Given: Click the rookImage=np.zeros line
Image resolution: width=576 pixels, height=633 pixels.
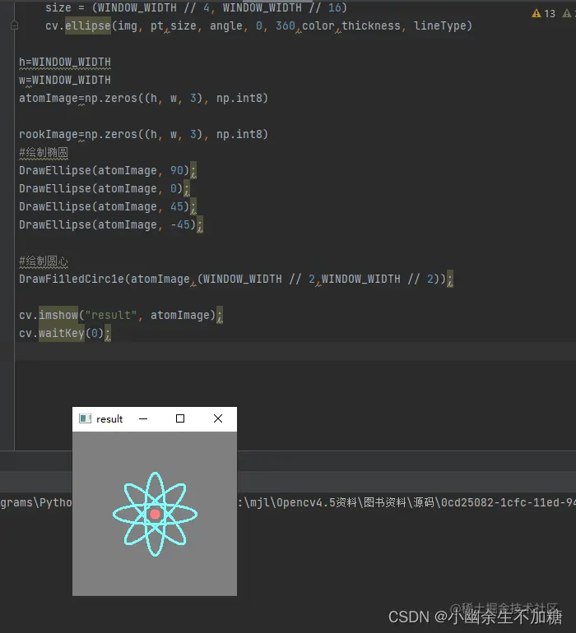Looking at the screenshot, I should pos(143,134).
